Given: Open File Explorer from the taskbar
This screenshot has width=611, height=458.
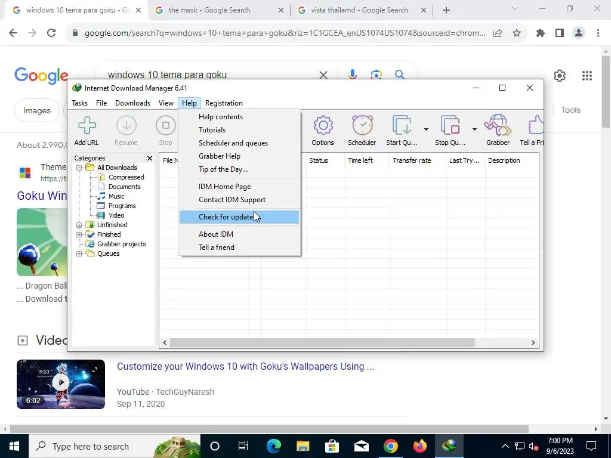Looking at the screenshot, I should tap(303, 446).
